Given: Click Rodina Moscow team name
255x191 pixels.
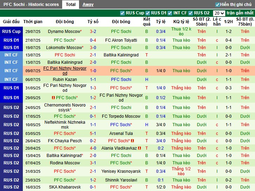Looking at the screenshot, I should [x=65, y=163].
